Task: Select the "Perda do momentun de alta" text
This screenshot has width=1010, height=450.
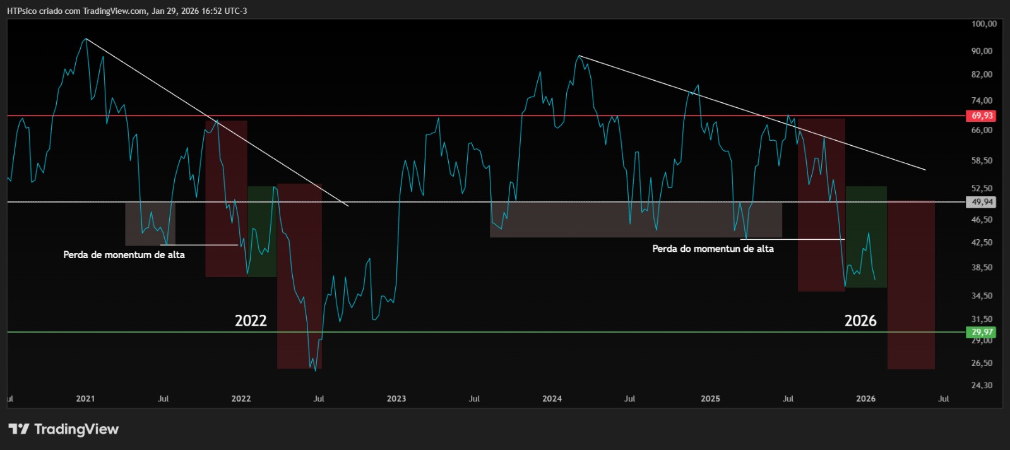Action: tap(713, 249)
